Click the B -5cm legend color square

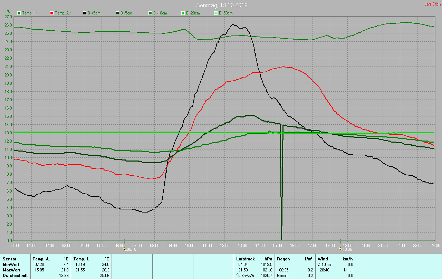pos(117,13)
